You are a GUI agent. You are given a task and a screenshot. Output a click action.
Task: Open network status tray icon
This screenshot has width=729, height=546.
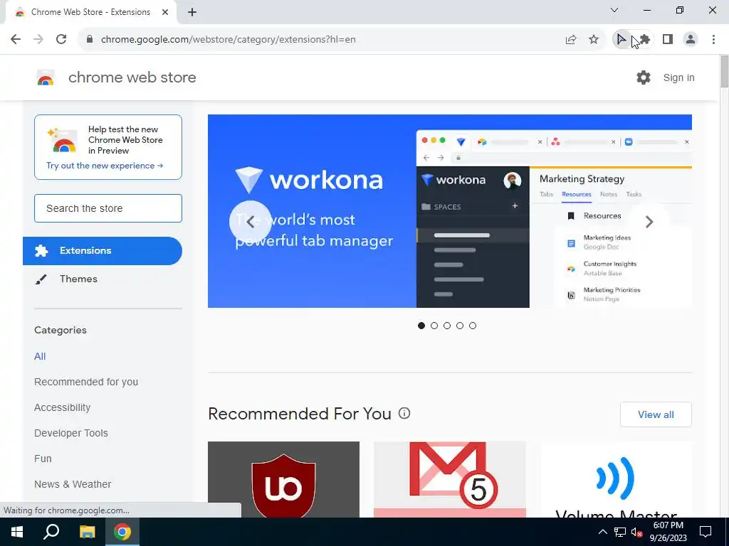[620, 532]
